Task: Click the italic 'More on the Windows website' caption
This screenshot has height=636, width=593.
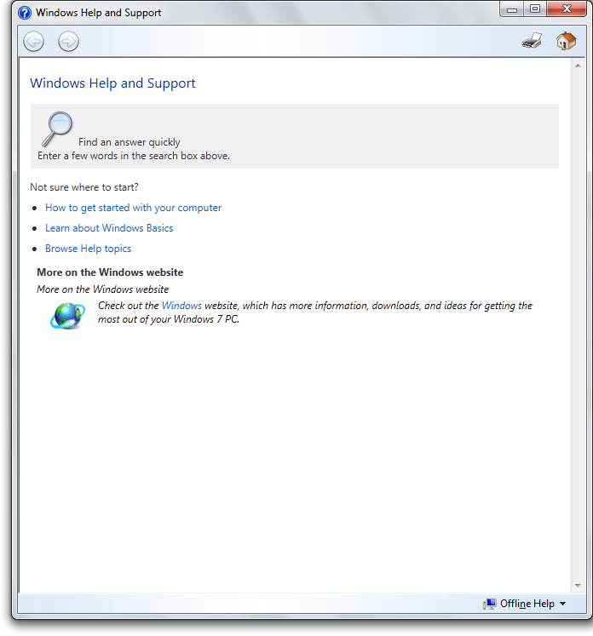Action: point(102,289)
